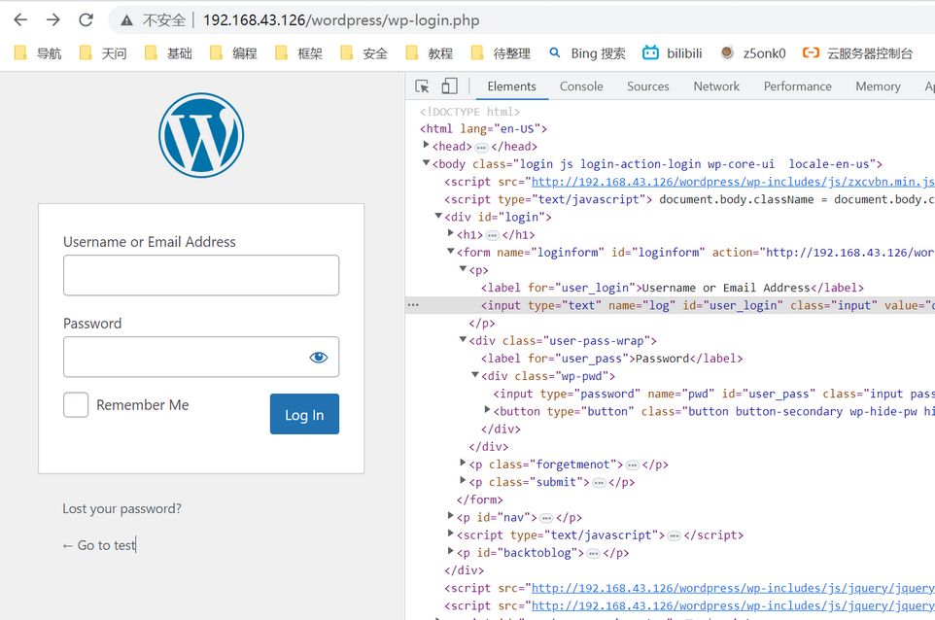Open the 导航 bookmark folder
The height and width of the screenshot is (620, 935).
tap(38, 53)
